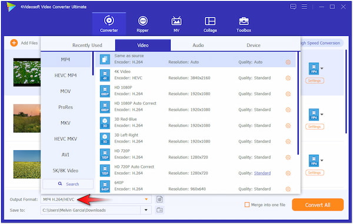
Task: Select HEVC MKV in the format list
Action: tap(65, 139)
